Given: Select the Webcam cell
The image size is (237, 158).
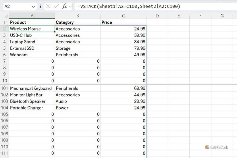Looking at the screenshot, I should click(32, 55).
